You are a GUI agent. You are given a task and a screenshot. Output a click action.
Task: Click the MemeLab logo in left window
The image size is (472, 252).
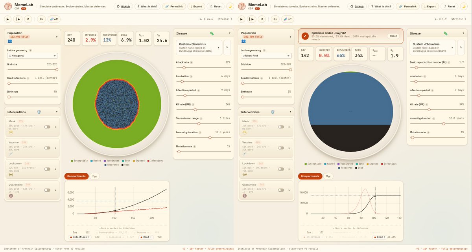[9, 6]
